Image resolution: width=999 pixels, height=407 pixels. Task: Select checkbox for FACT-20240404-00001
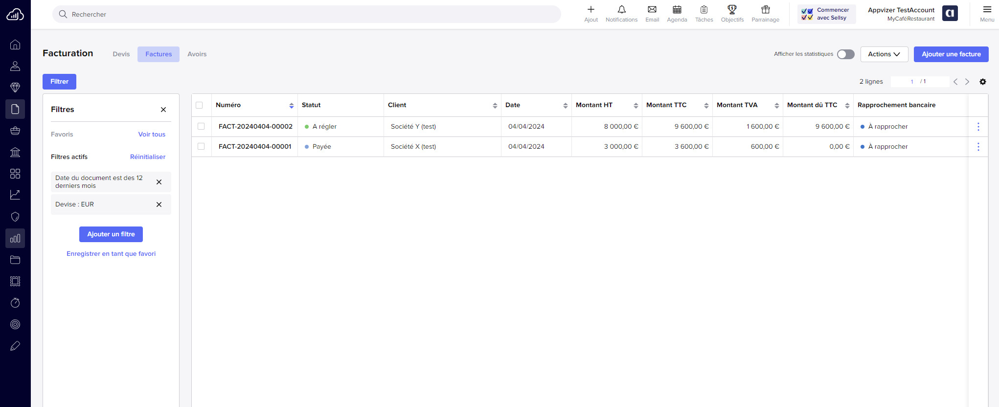click(201, 146)
